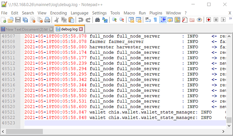
Task: Click the Open file folder icon
Action: tap(11, 20)
